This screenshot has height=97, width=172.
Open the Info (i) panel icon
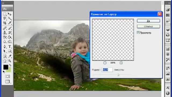pyautogui.click(x=168, y=93)
